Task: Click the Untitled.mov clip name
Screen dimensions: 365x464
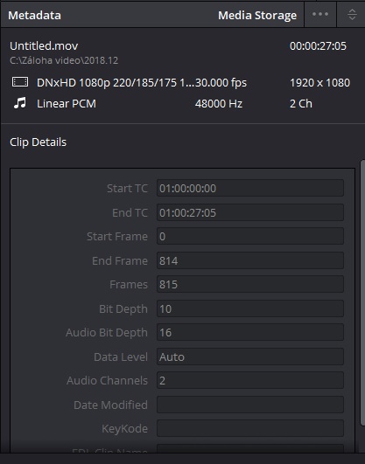Action: (44, 45)
